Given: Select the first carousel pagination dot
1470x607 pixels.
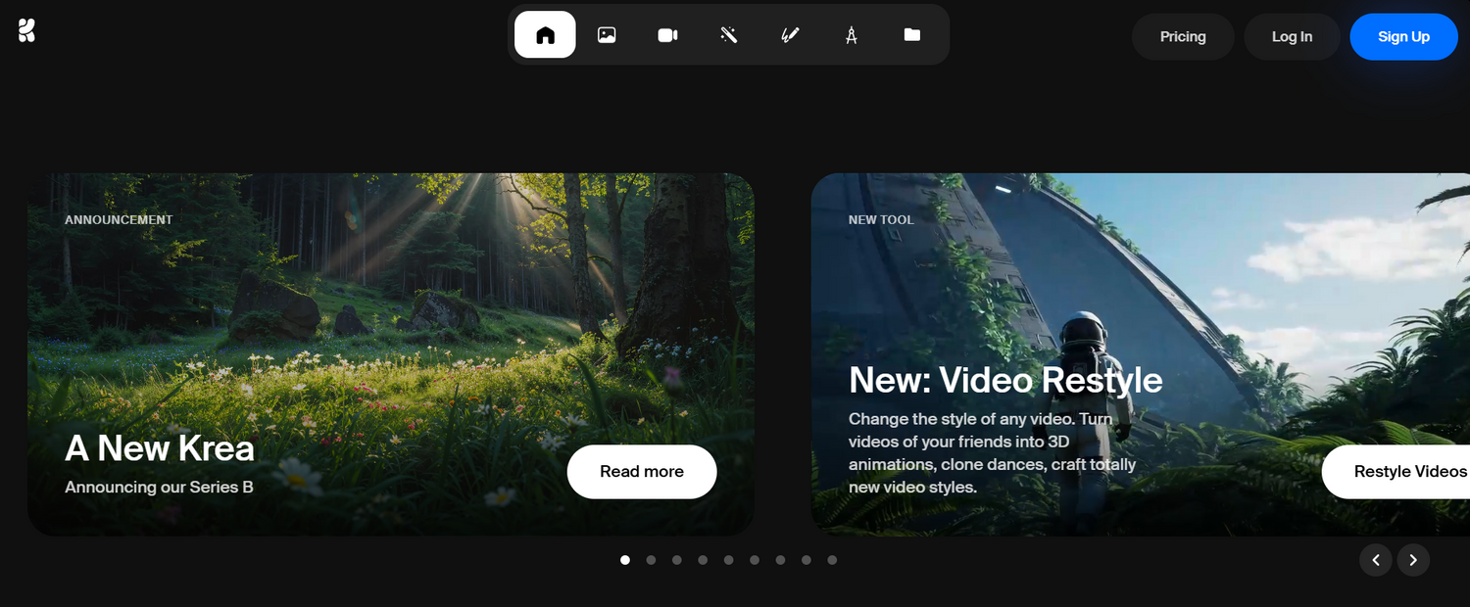Looking at the screenshot, I should [625, 560].
